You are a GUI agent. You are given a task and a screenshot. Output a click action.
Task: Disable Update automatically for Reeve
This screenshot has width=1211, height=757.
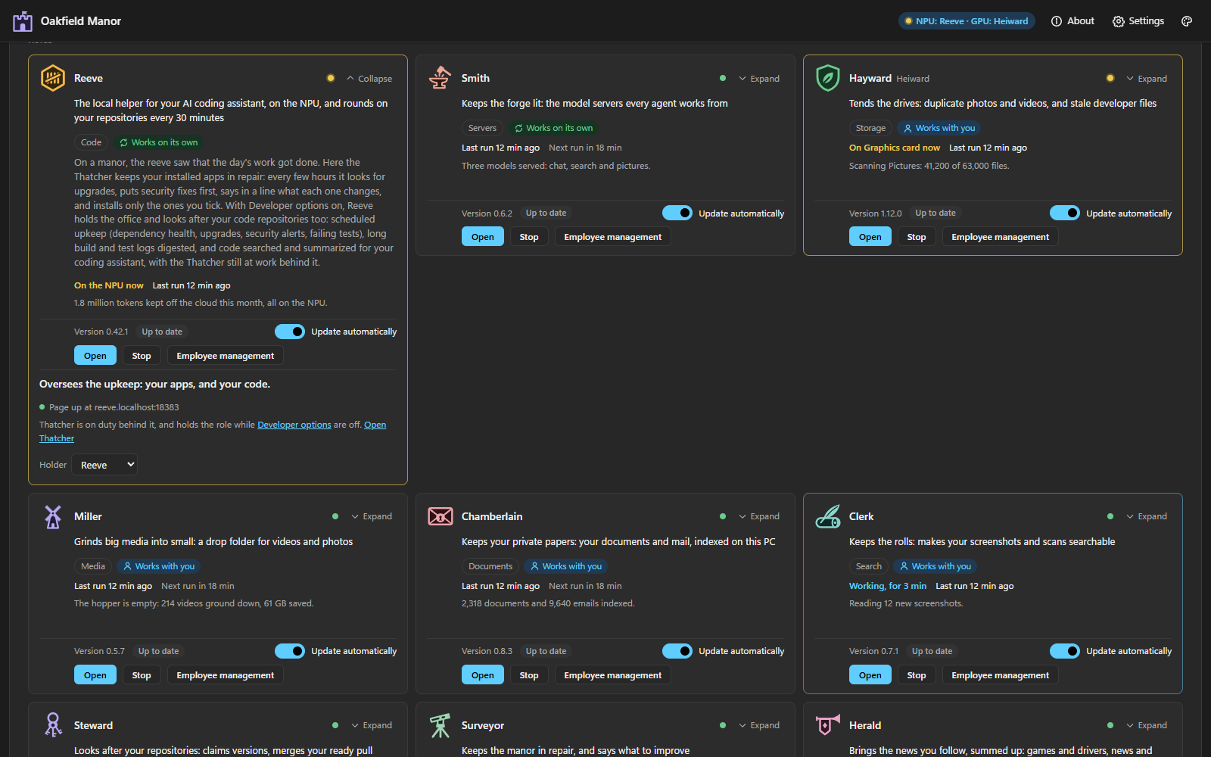point(290,332)
